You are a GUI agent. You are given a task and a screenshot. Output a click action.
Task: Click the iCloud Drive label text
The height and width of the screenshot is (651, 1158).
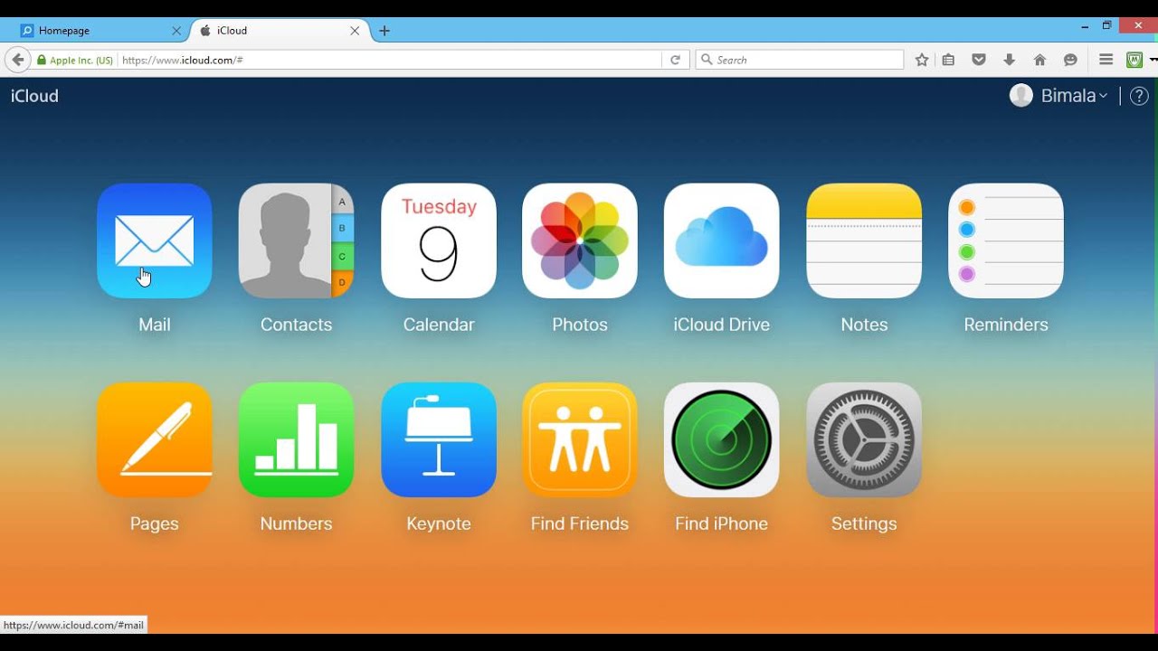[722, 325]
